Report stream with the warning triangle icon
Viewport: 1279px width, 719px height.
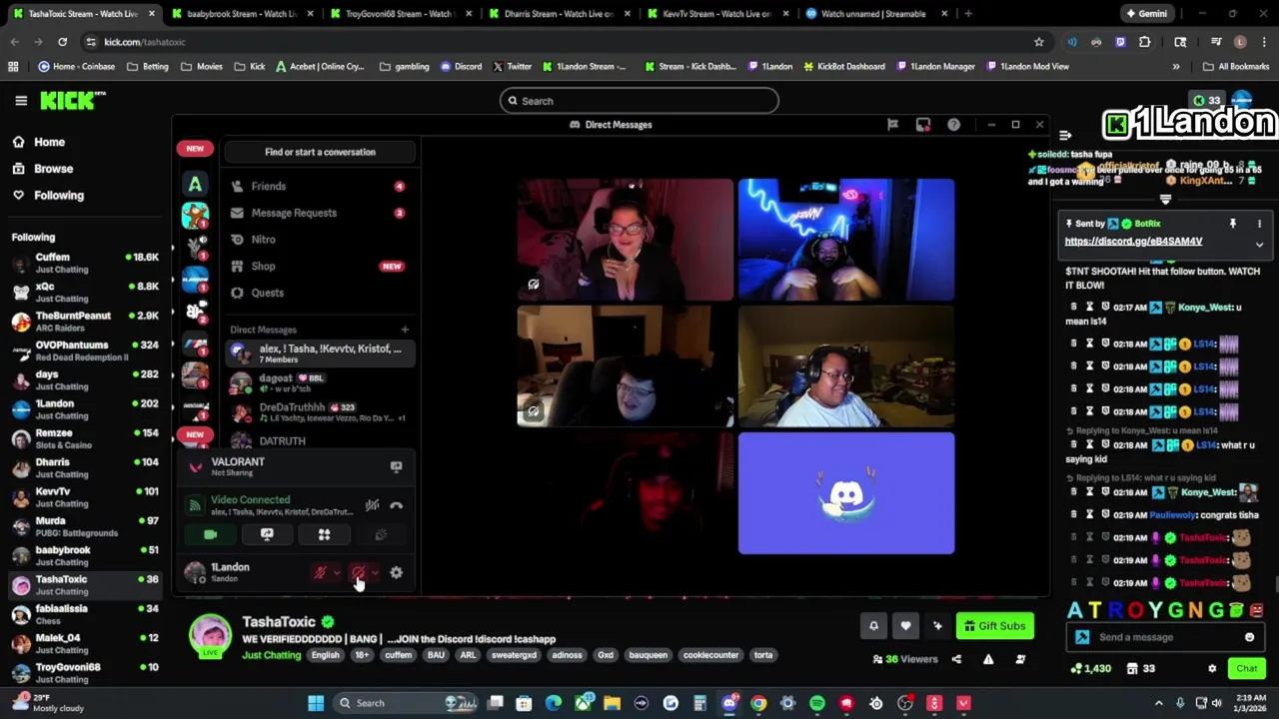pyautogui.click(x=988, y=659)
